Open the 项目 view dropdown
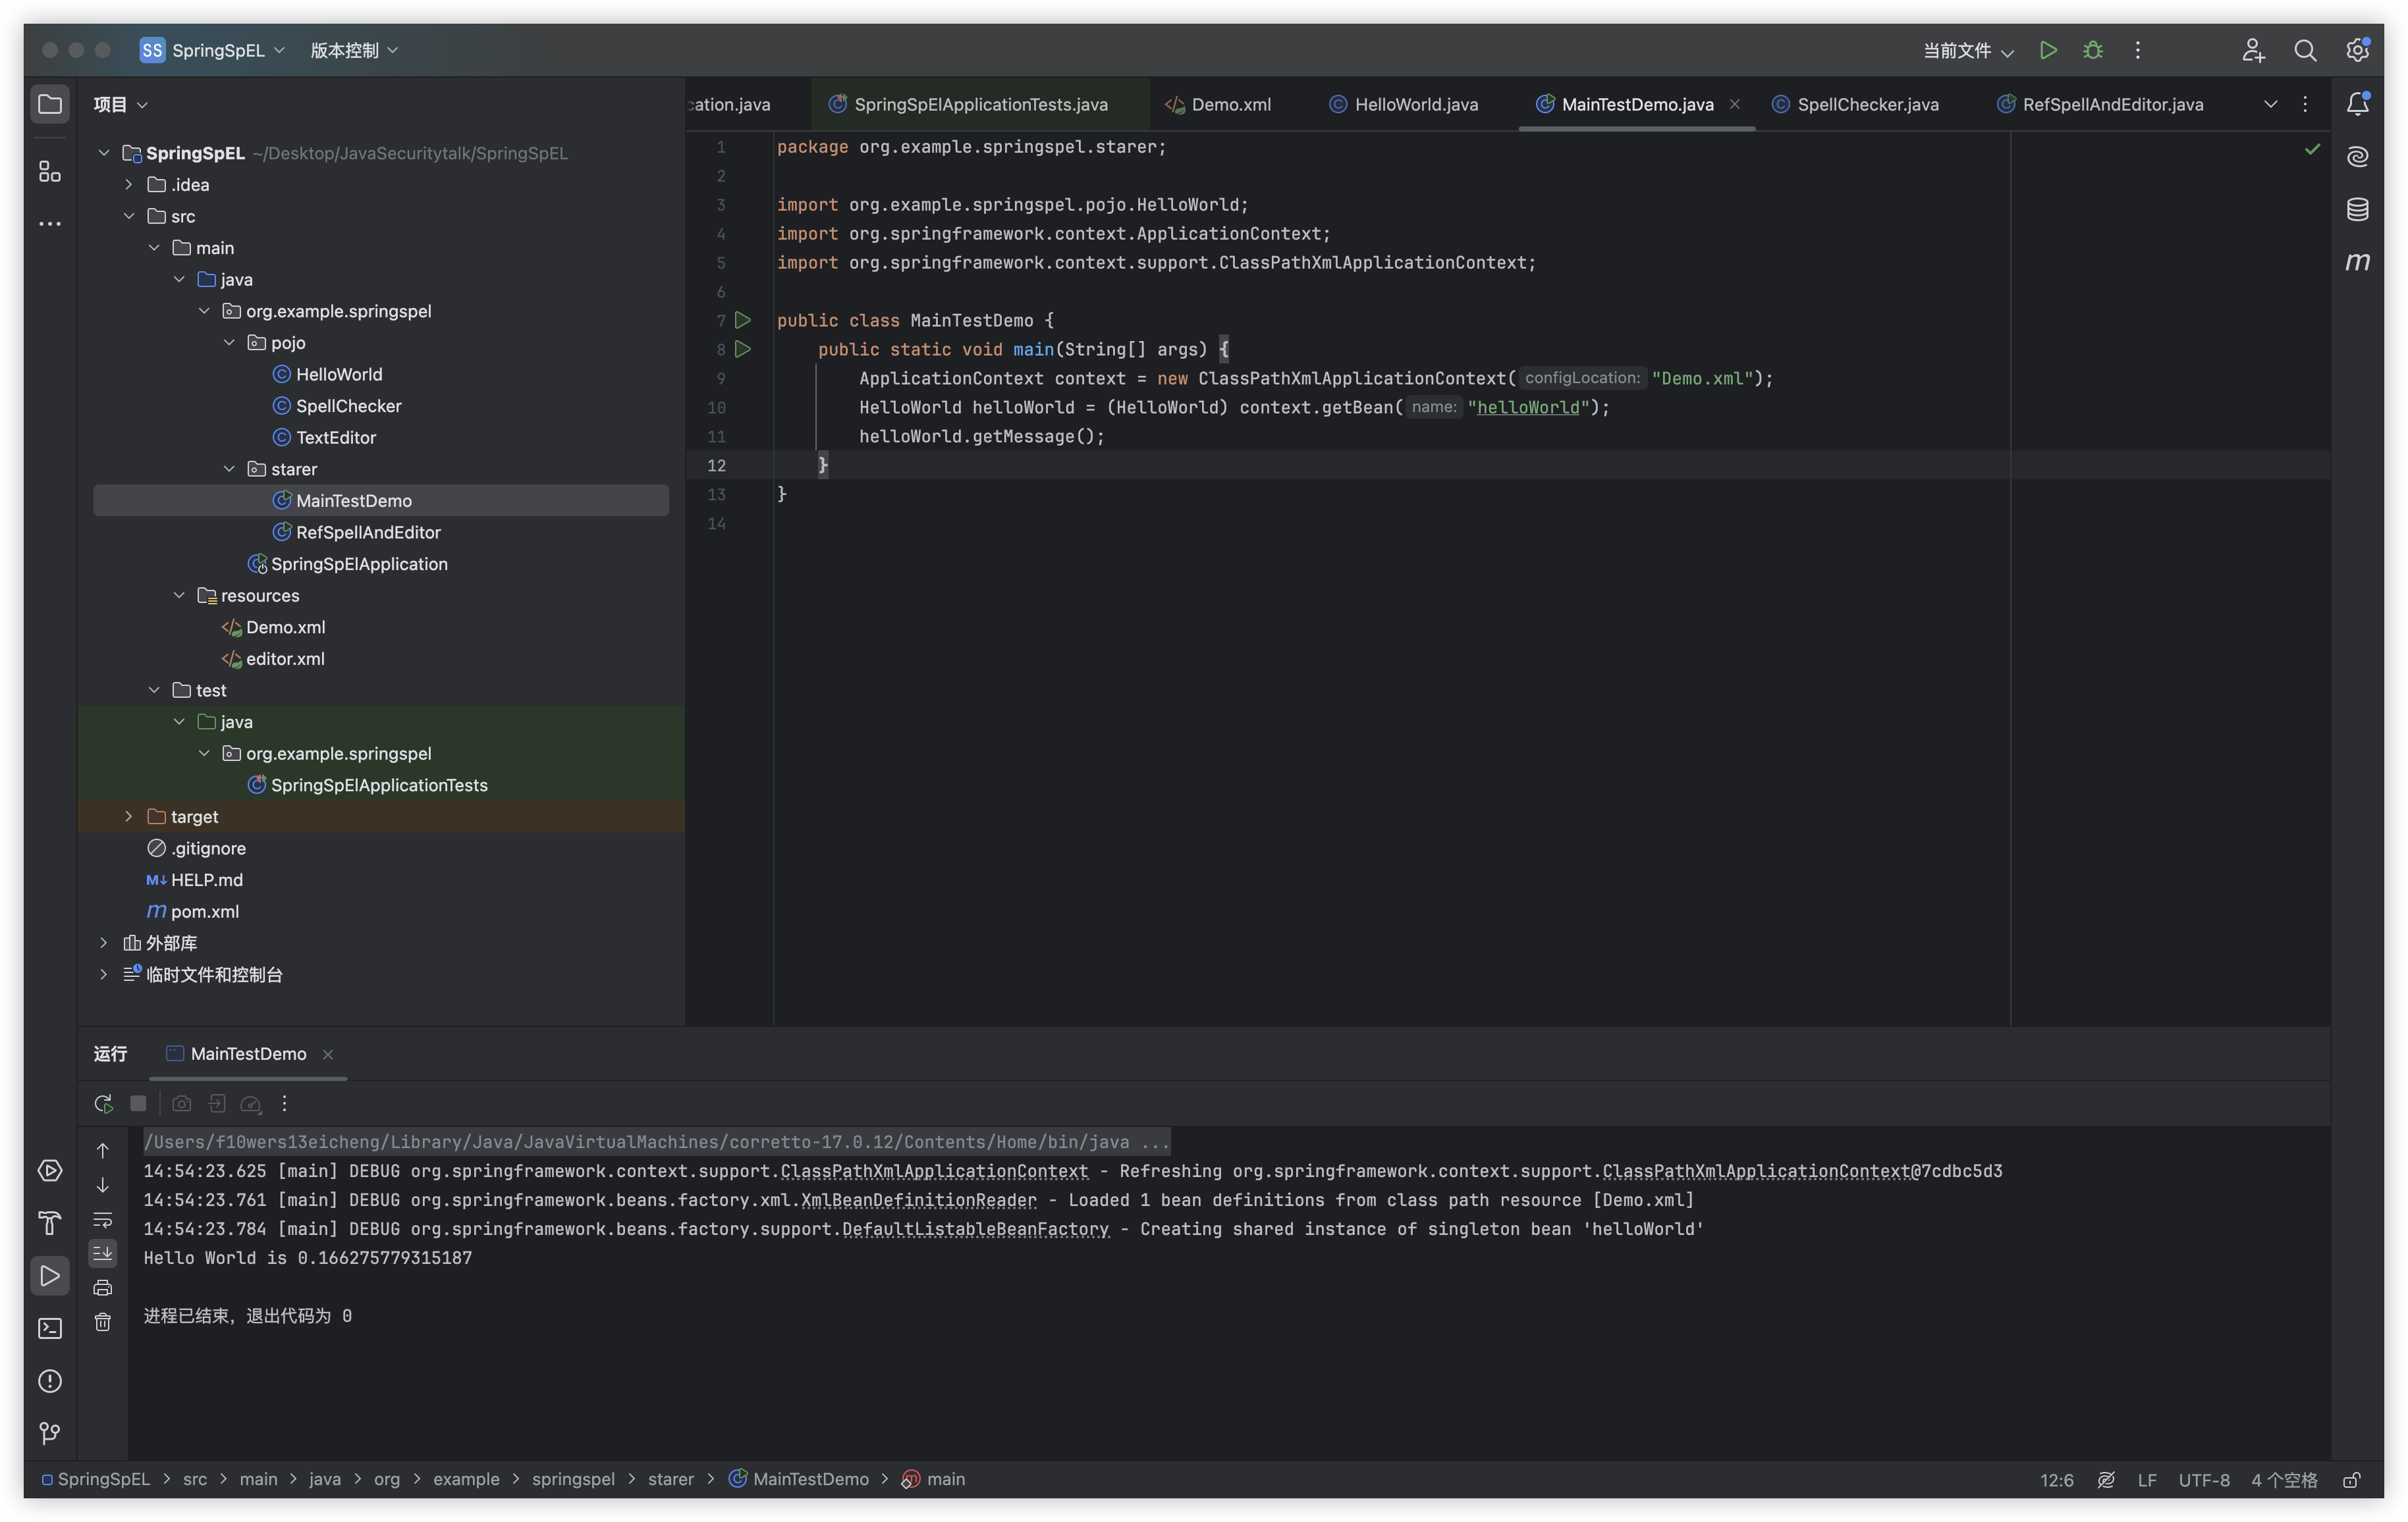2408x1522 pixels. [x=120, y=104]
